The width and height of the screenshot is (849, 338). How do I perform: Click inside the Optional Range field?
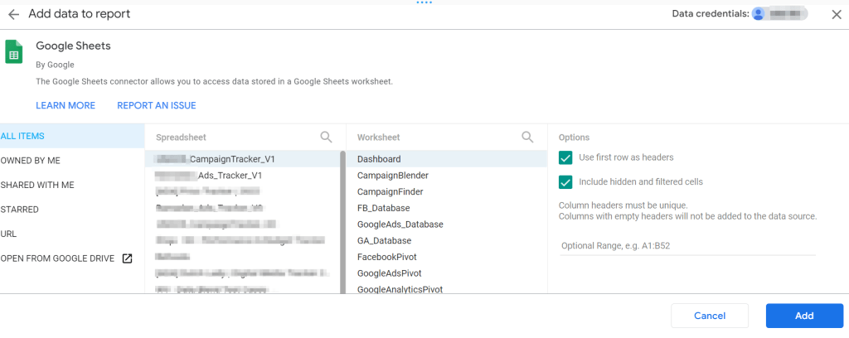point(686,246)
